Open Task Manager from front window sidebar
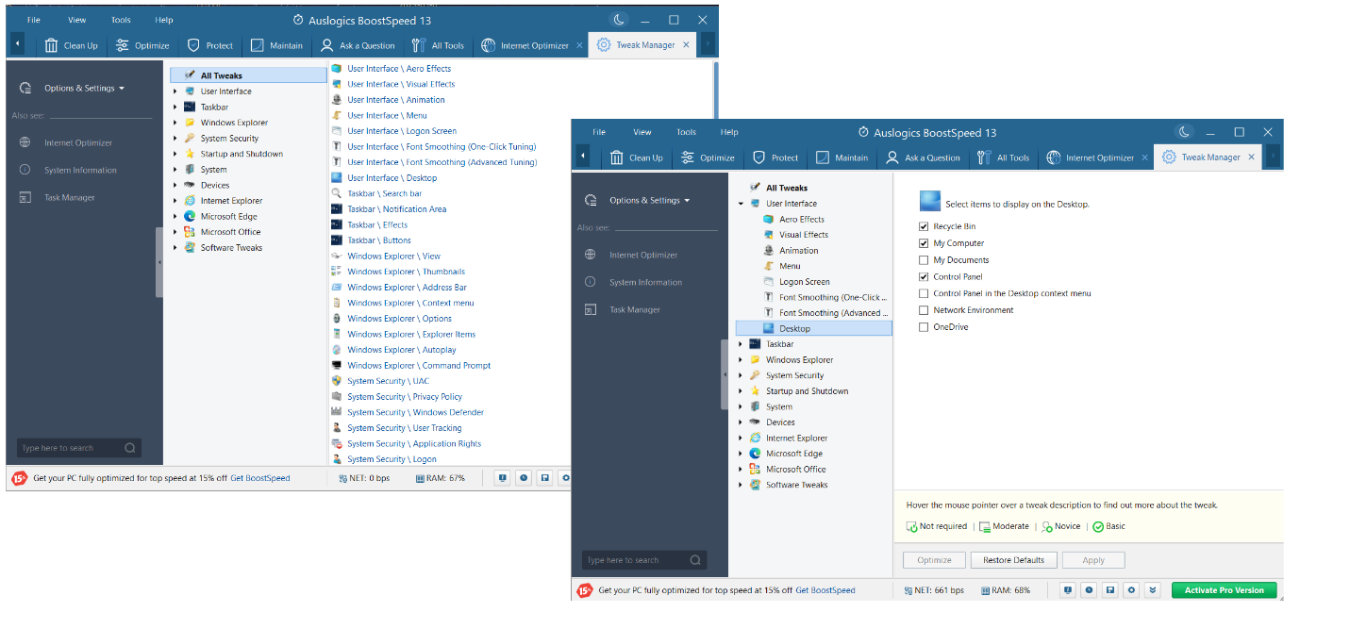The height and width of the screenshot is (629, 1350). [x=635, y=309]
